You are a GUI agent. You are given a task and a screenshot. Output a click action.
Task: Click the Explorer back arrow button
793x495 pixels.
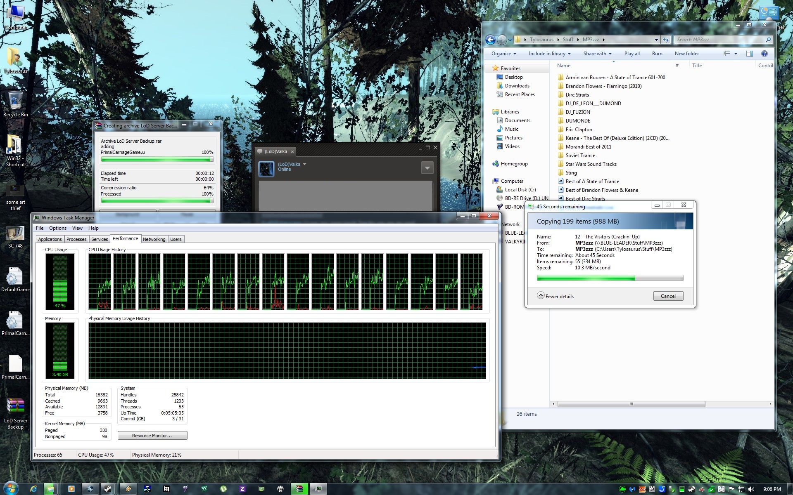click(x=490, y=40)
